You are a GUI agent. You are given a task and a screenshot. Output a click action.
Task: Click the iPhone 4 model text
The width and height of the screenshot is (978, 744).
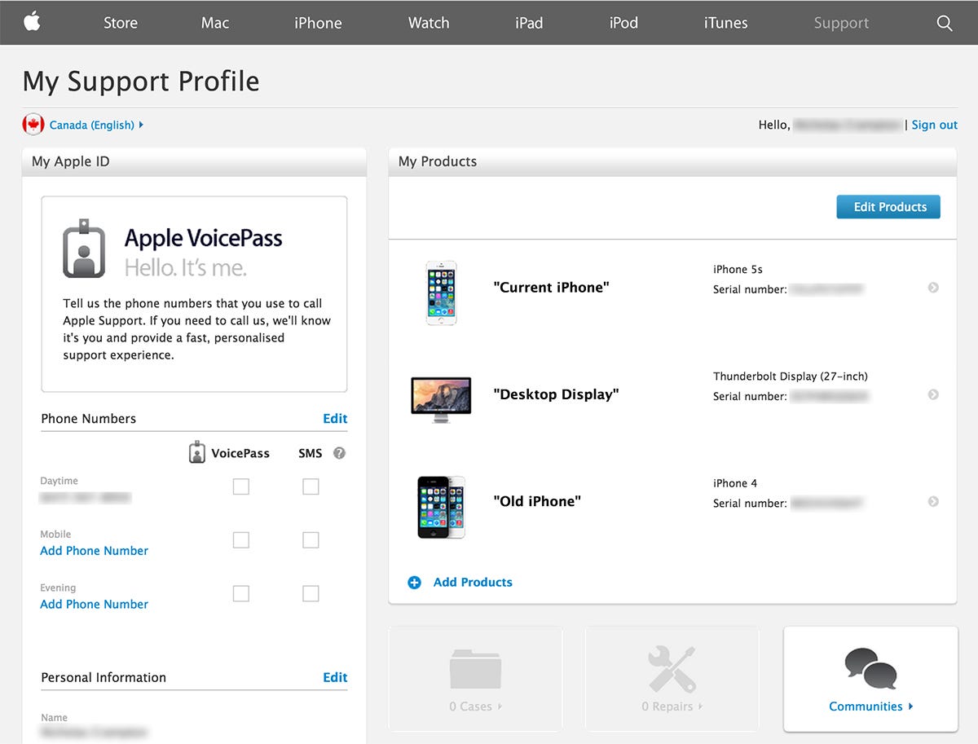pos(735,483)
